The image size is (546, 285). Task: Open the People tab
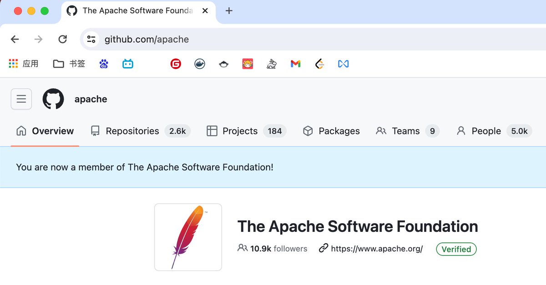(494, 131)
